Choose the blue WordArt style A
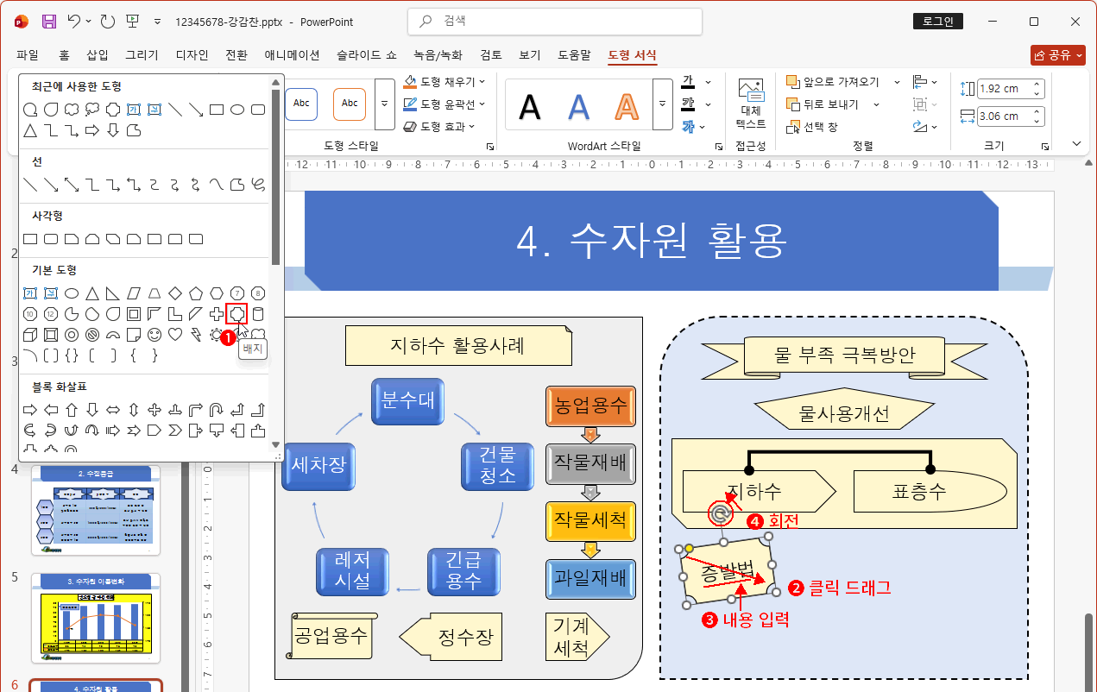Screen dimensions: 1097x692 tap(578, 105)
